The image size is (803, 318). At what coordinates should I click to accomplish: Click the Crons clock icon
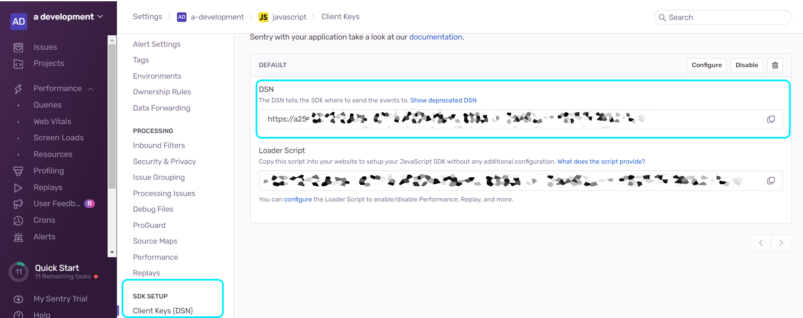pyautogui.click(x=18, y=221)
